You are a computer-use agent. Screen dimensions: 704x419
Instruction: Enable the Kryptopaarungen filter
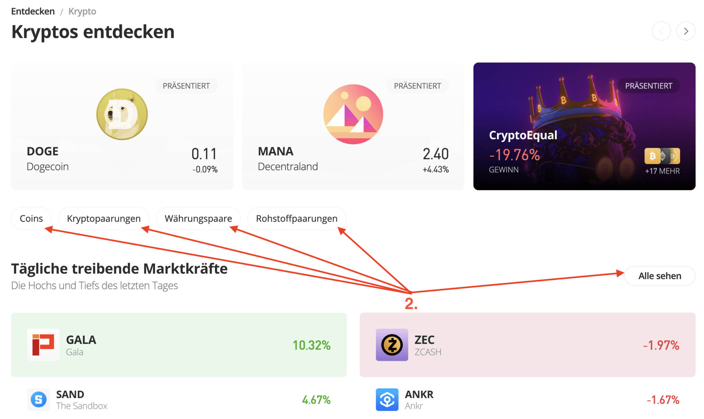103,218
